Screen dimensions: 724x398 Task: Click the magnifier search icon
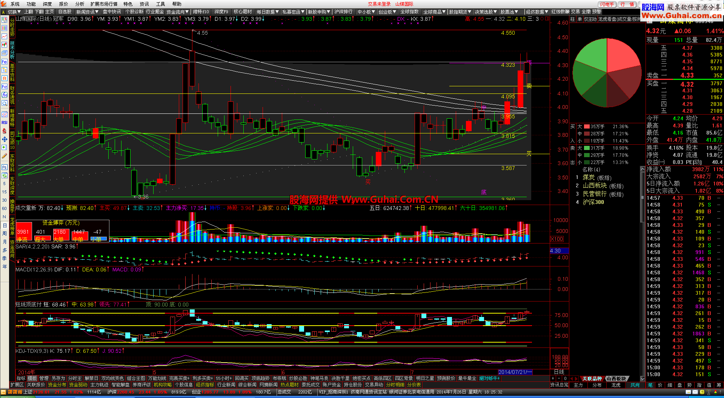click(4, 103)
